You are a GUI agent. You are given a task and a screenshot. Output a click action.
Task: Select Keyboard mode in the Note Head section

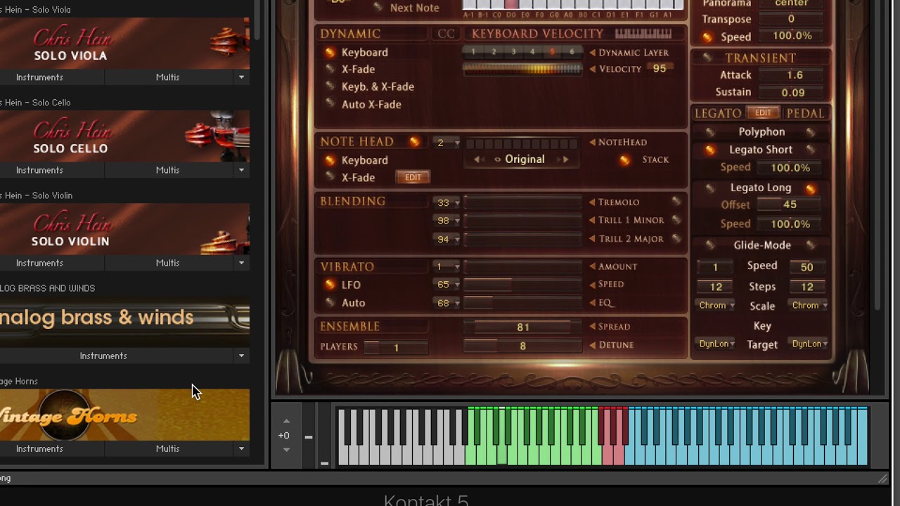(329, 160)
